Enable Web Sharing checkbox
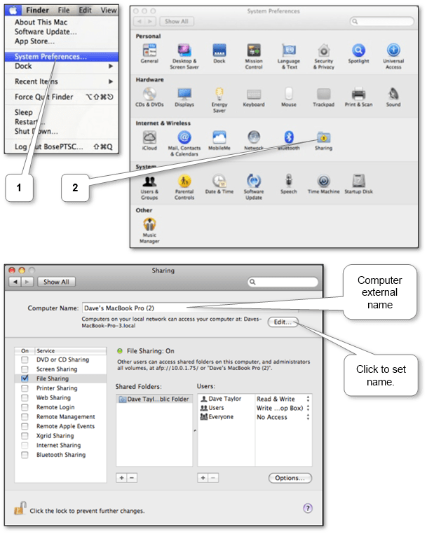The height and width of the screenshot is (534, 427). tap(25, 398)
